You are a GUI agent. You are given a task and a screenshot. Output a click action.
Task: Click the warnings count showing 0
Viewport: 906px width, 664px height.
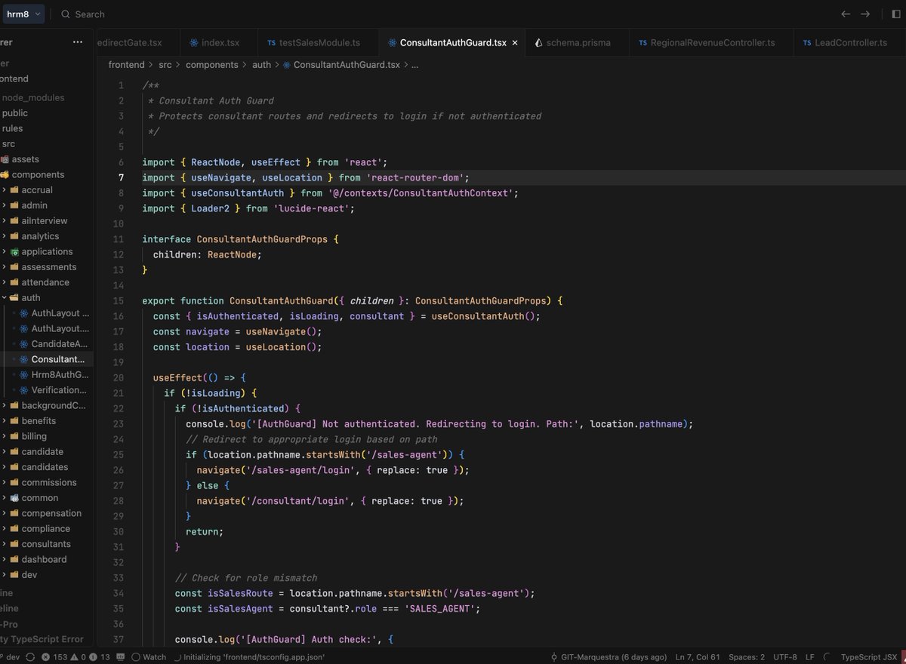pyautogui.click(x=77, y=656)
